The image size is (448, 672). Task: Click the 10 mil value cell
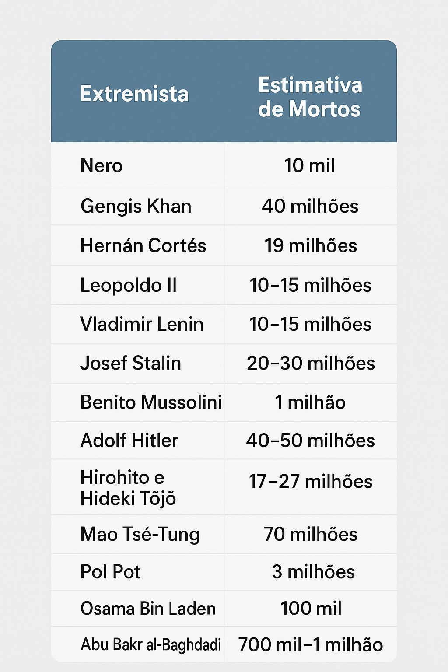310,166
